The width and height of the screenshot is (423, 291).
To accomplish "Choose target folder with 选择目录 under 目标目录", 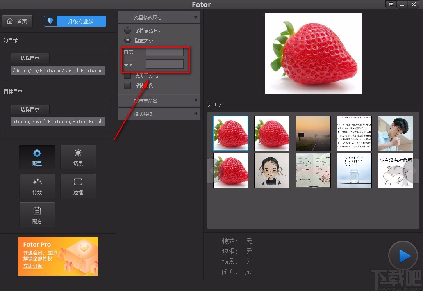I will click(30, 109).
